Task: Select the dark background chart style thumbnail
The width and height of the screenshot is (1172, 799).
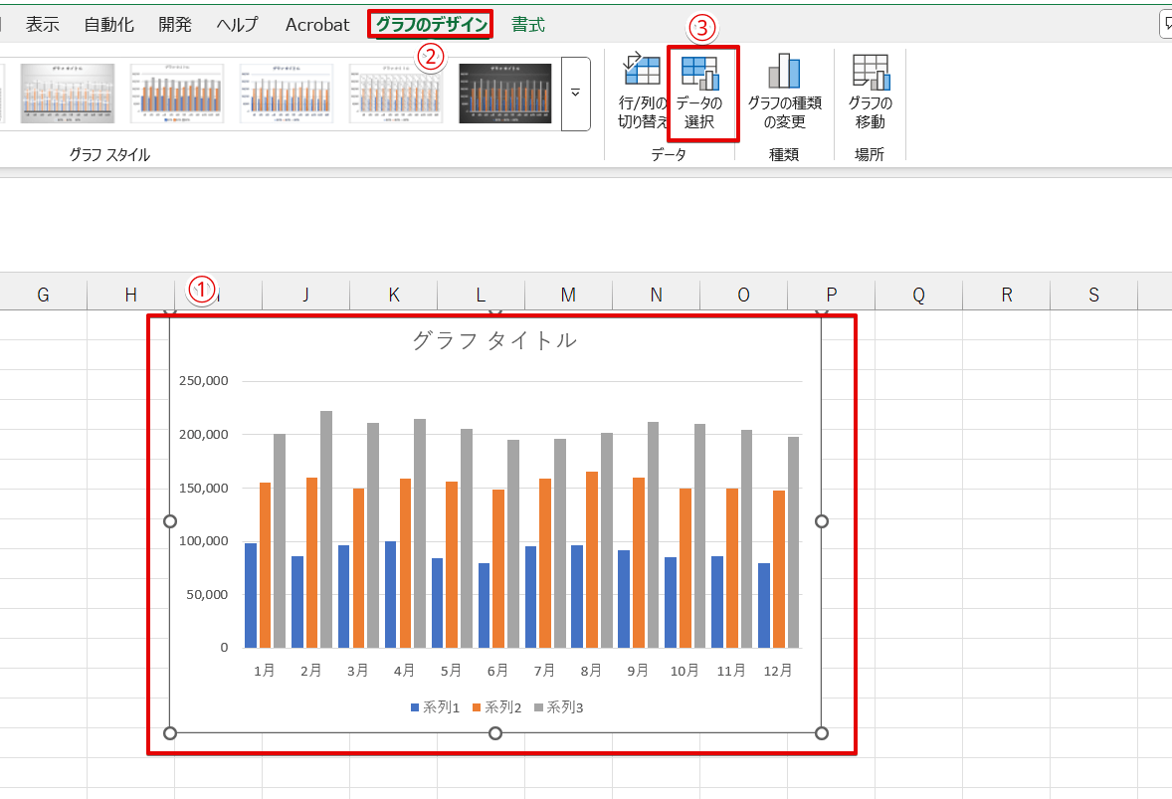Action: point(504,94)
